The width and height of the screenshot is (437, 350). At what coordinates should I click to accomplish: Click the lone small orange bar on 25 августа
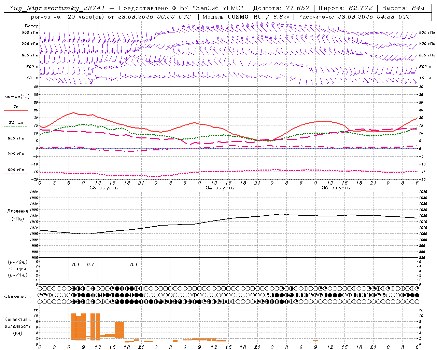pyautogui.click(x=315, y=340)
